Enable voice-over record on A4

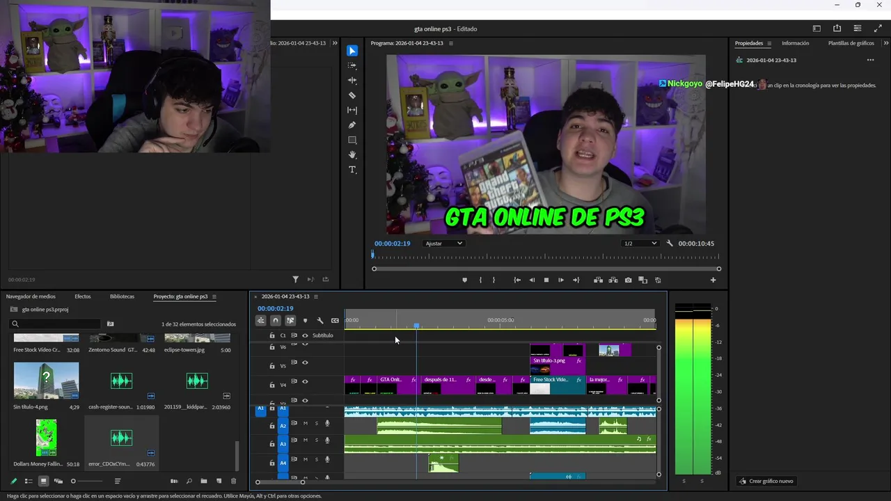point(327,459)
